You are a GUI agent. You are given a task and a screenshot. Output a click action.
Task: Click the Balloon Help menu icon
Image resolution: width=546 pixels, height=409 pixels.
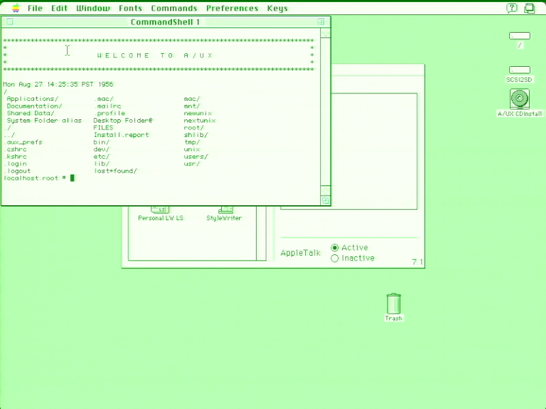[511, 8]
